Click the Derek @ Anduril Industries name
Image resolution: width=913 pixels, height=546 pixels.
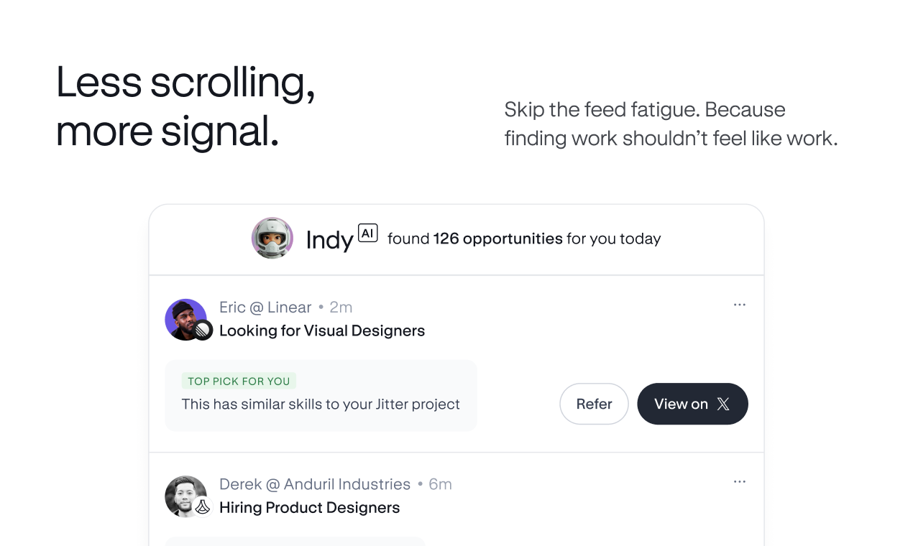(315, 484)
